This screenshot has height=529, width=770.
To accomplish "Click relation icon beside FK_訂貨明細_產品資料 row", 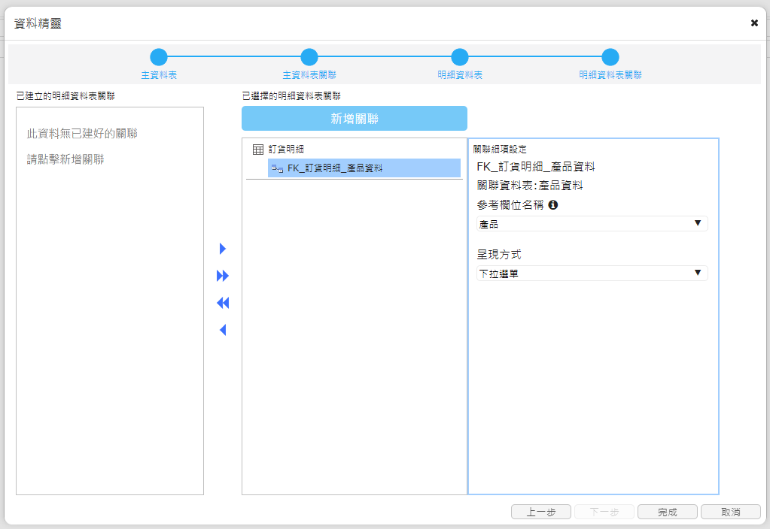I will click(x=278, y=168).
